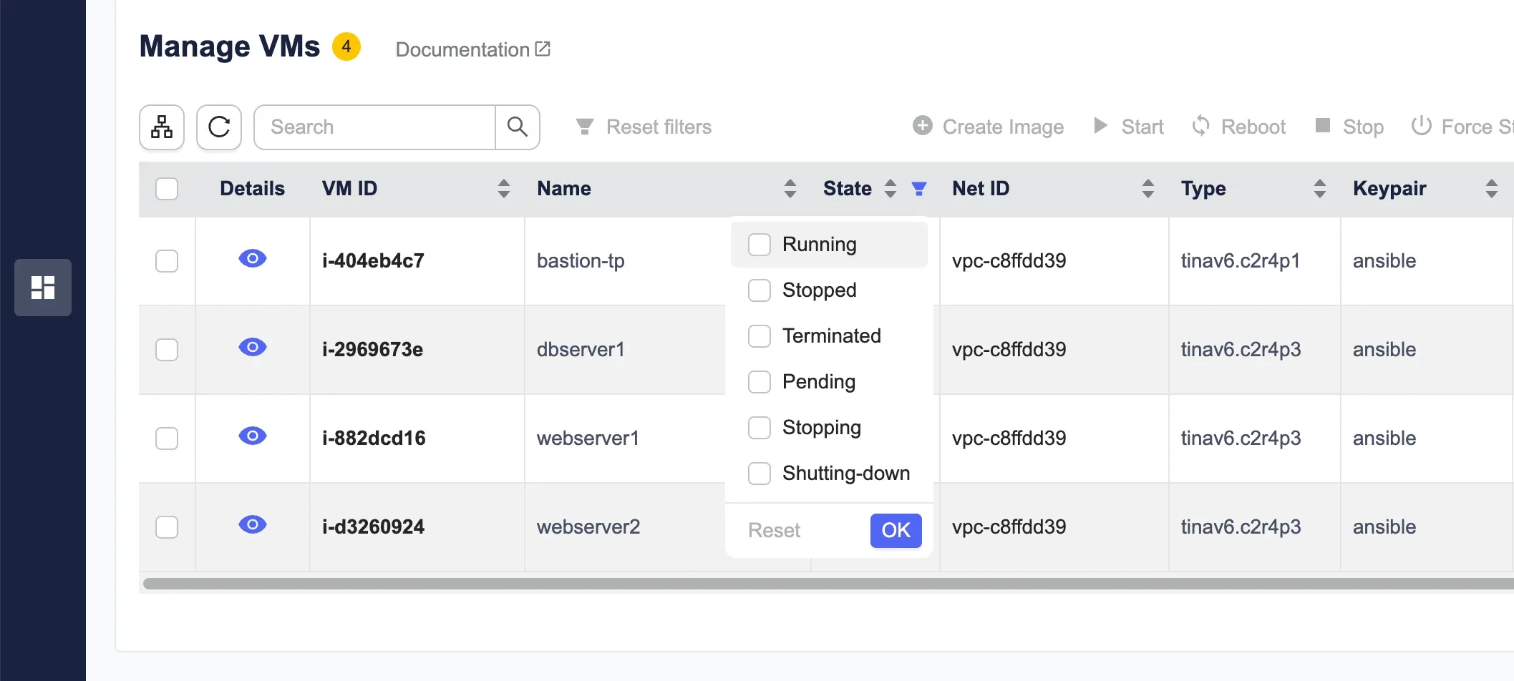Click the dashboard icon in the sidebar
Screen dimensions: 1514x681
pyautogui.click(x=43, y=288)
